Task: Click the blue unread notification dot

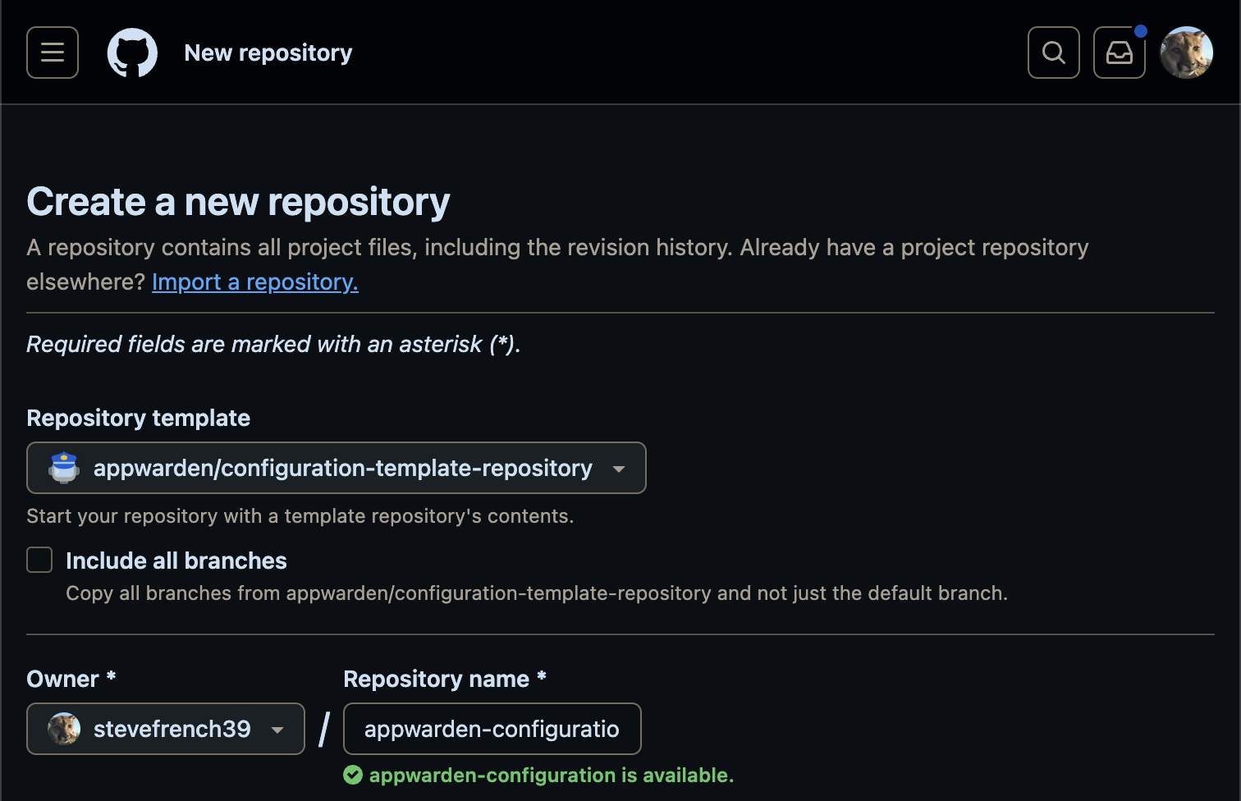Action: [x=1141, y=31]
